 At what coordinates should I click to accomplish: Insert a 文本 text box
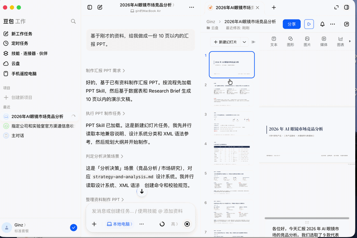pos(274,41)
